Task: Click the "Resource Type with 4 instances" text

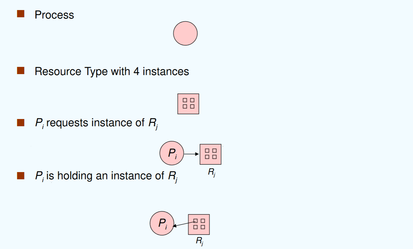Action: [112, 72]
